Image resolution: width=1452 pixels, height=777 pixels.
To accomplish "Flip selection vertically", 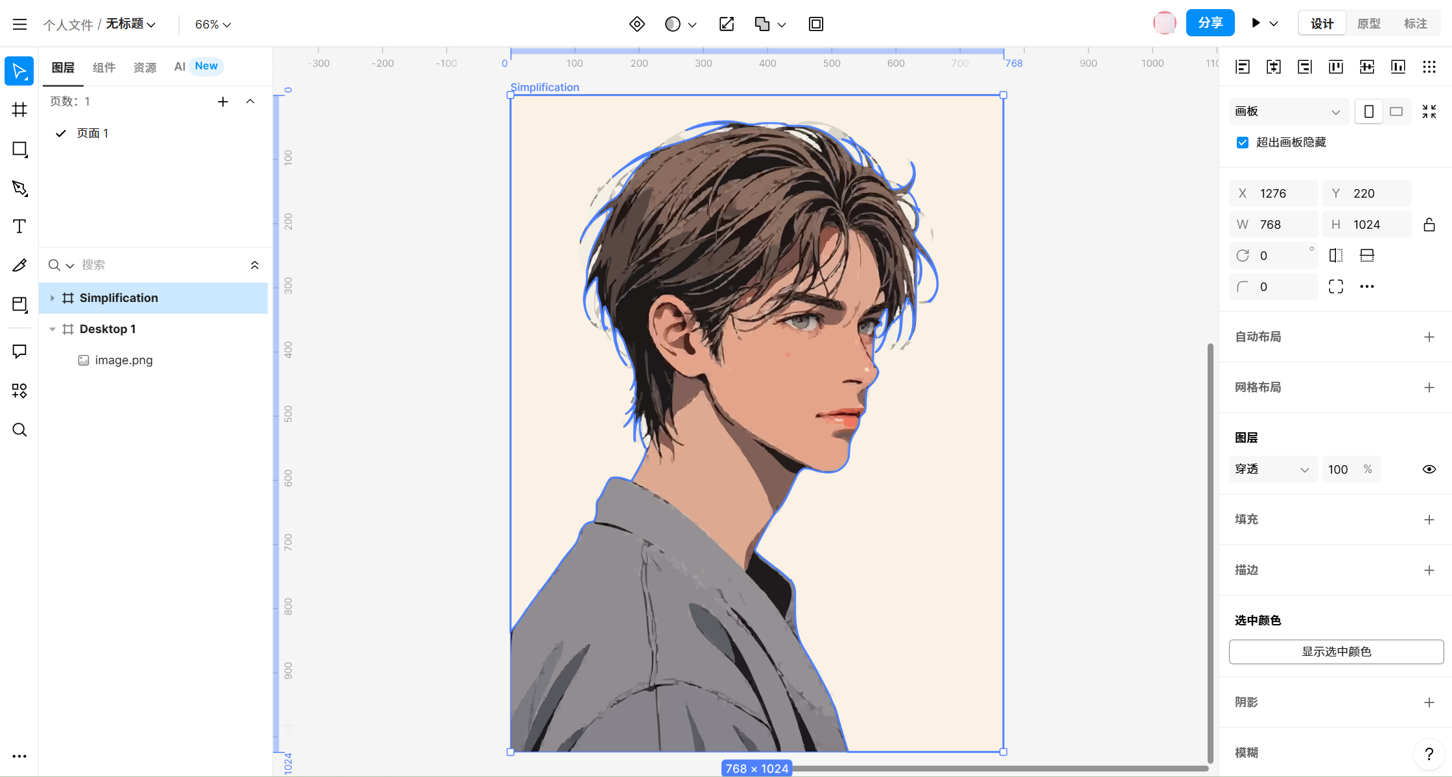I will click(x=1367, y=255).
